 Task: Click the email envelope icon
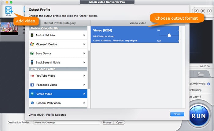point(203,11)
